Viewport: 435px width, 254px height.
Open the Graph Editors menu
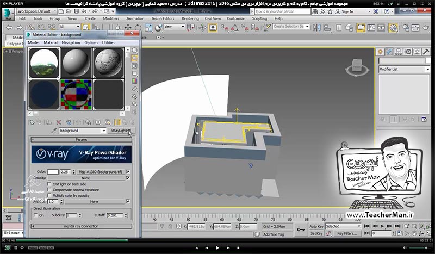[x=163, y=18]
